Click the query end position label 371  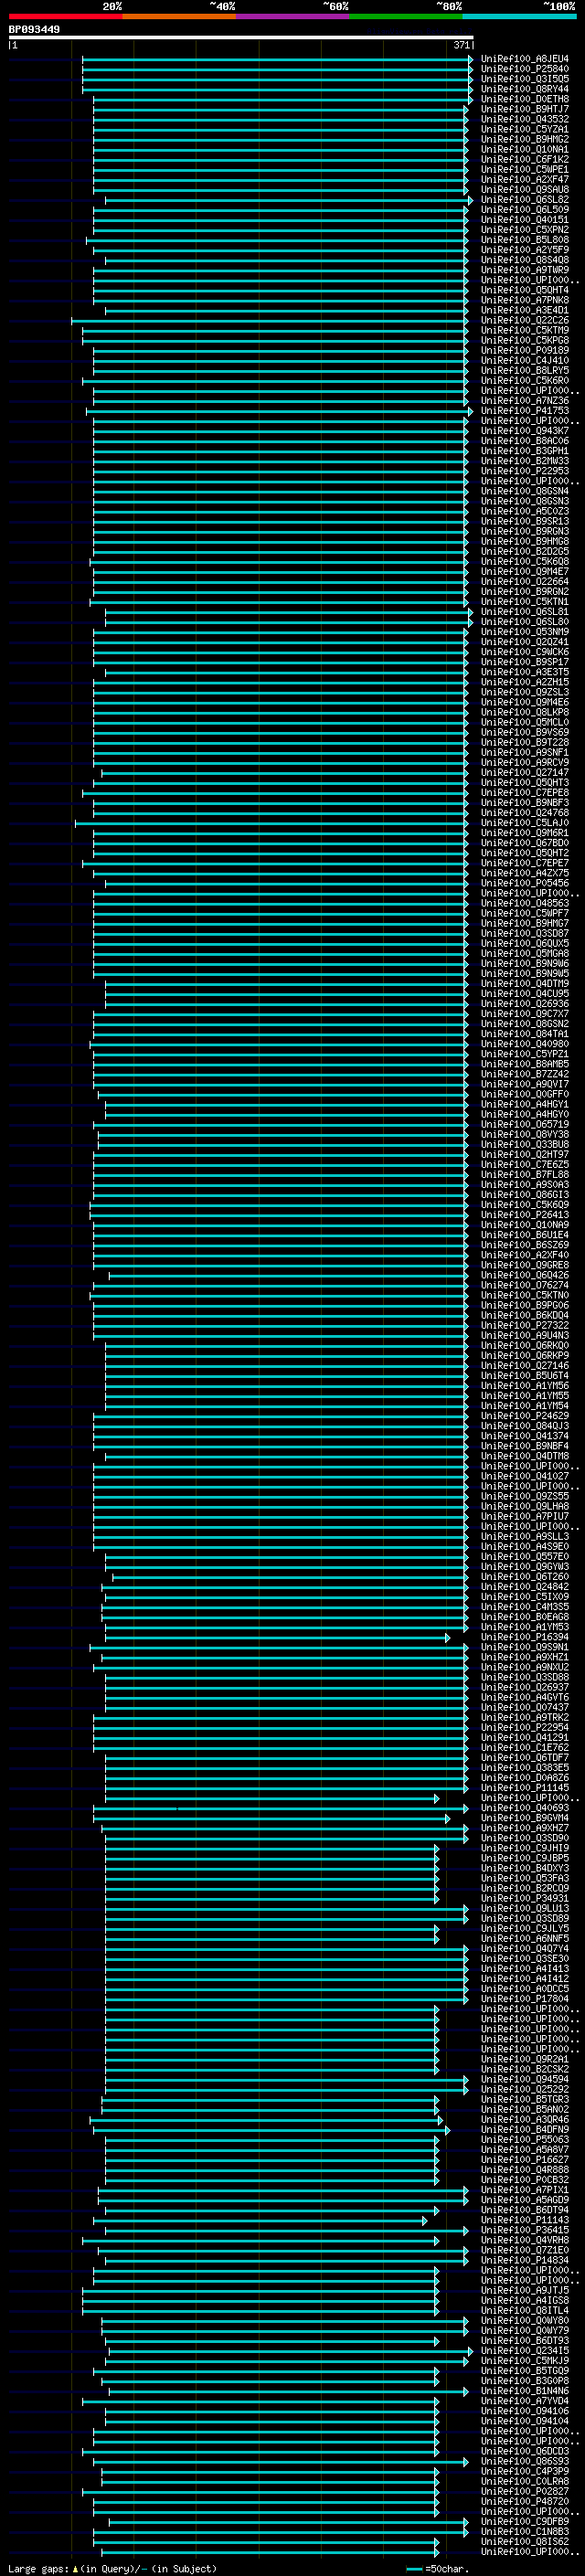click(461, 45)
